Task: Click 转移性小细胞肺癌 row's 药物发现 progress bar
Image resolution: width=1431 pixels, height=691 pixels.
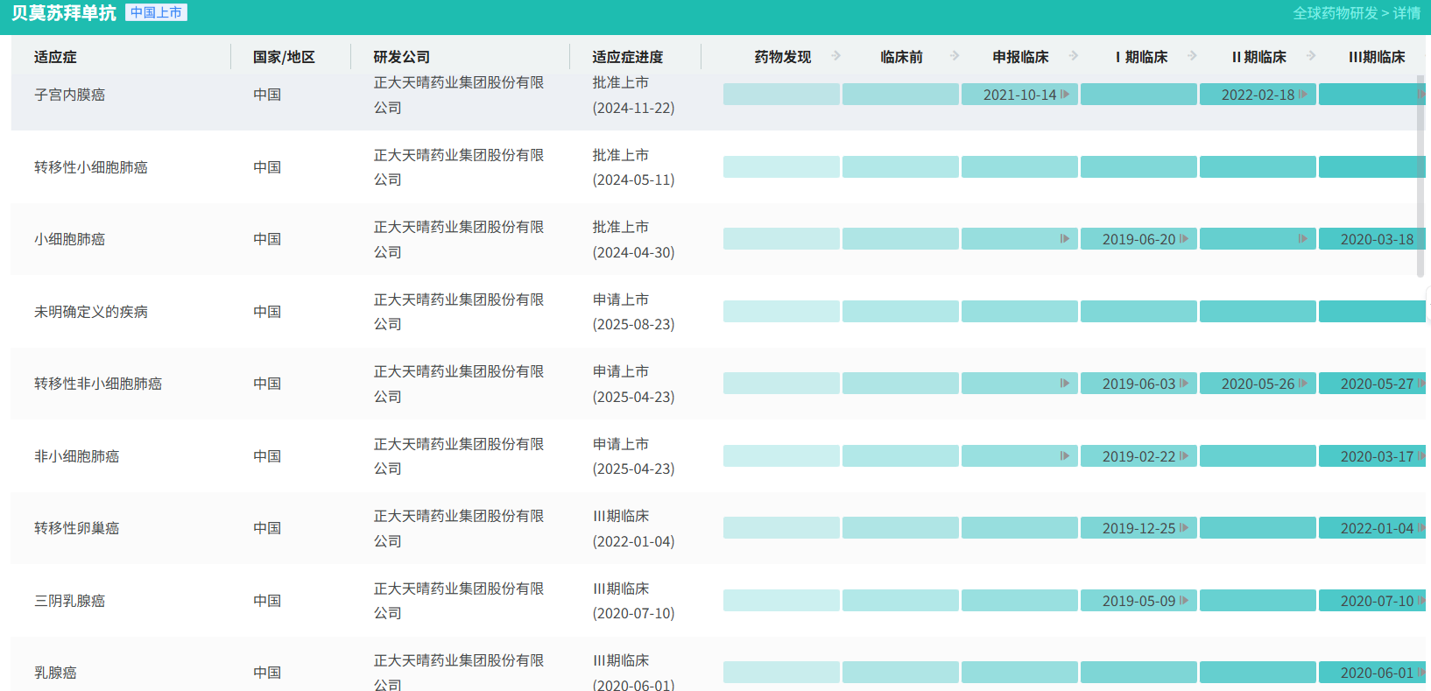Action: point(781,167)
